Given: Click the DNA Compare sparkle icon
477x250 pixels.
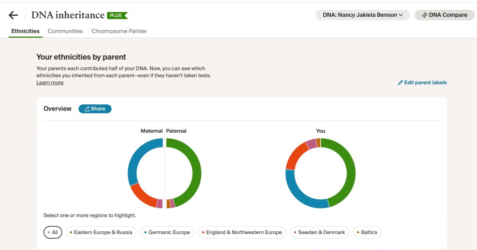Looking at the screenshot, I should [x=424, y=15].
